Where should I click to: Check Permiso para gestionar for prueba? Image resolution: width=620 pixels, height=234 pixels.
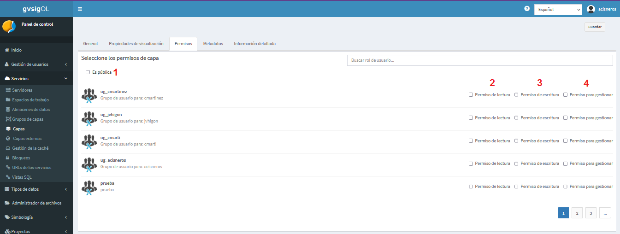click(x=566, y=187)
